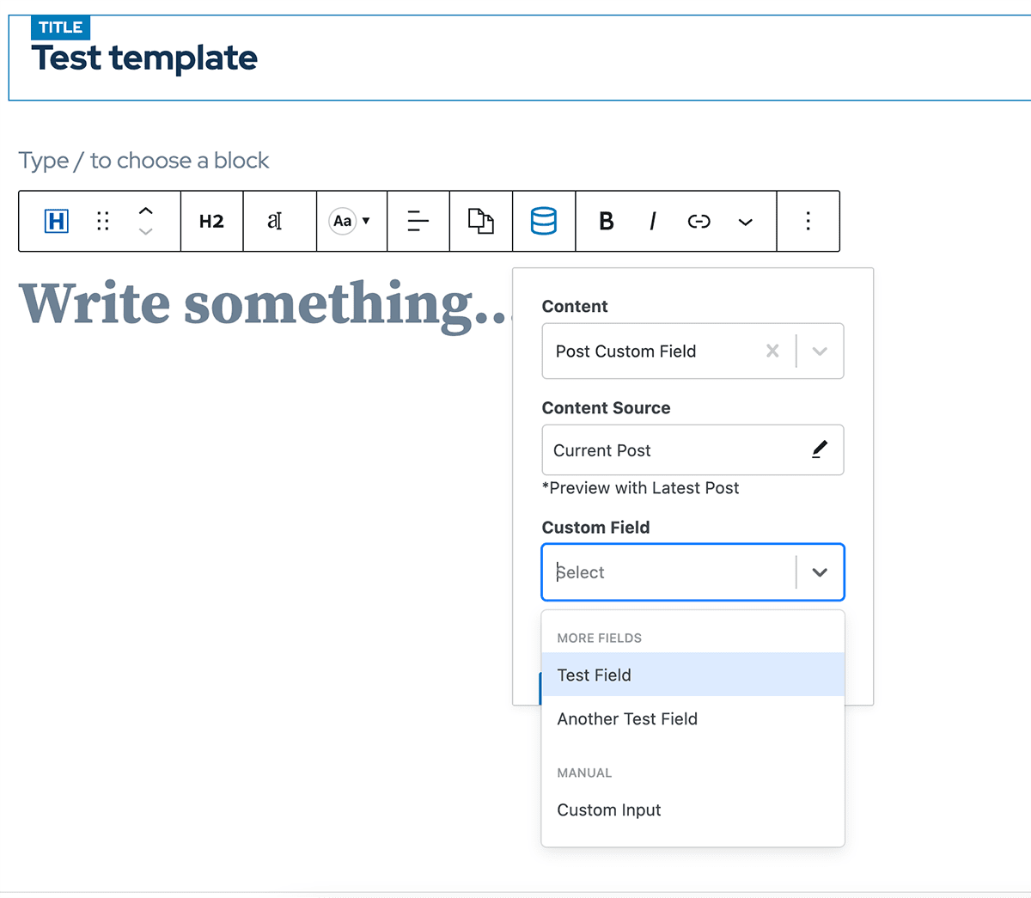Grab the block drag handle icon
Screen dimensions: 1031x898
pos(103,222)
